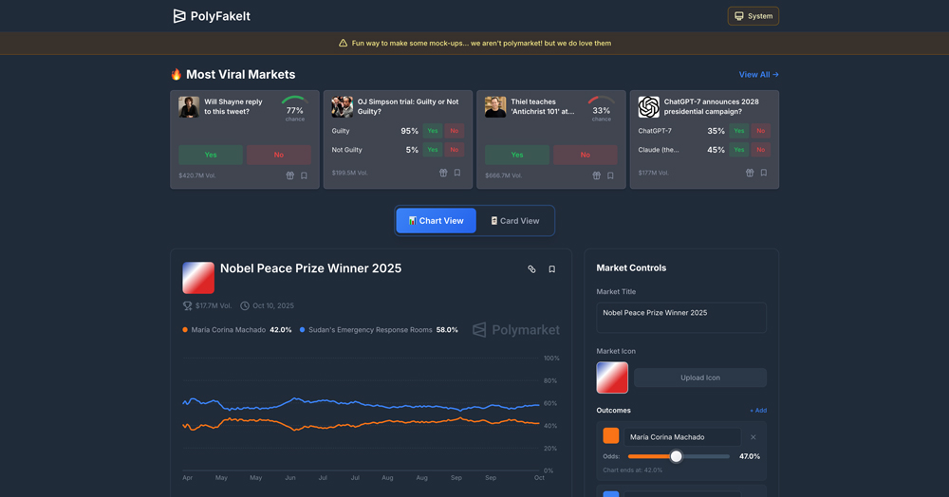Remove the Maria Corina Machado outcome
Viewport: 949px width, 497px height.
tap(754, 437)
